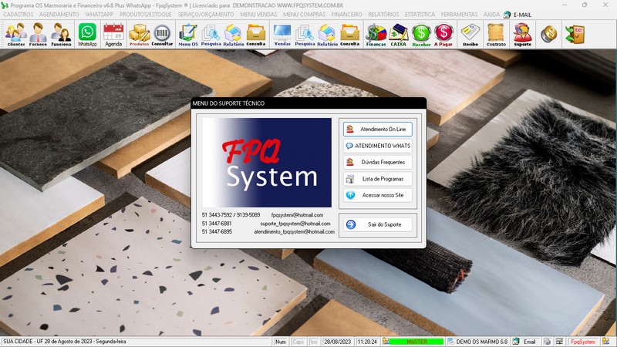Click the printer icon in status bar
The height and width of the screenshot is (347, 617).
(547, 342)
